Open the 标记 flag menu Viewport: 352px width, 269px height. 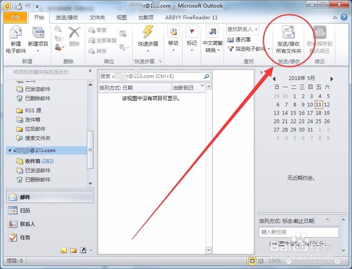tap(192, 39)
